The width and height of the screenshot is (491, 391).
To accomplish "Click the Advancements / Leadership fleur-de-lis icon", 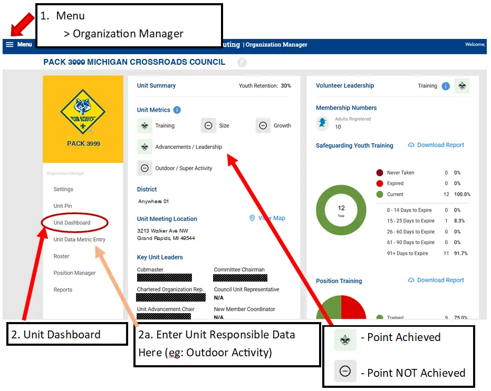I will (x=145, y=147).
